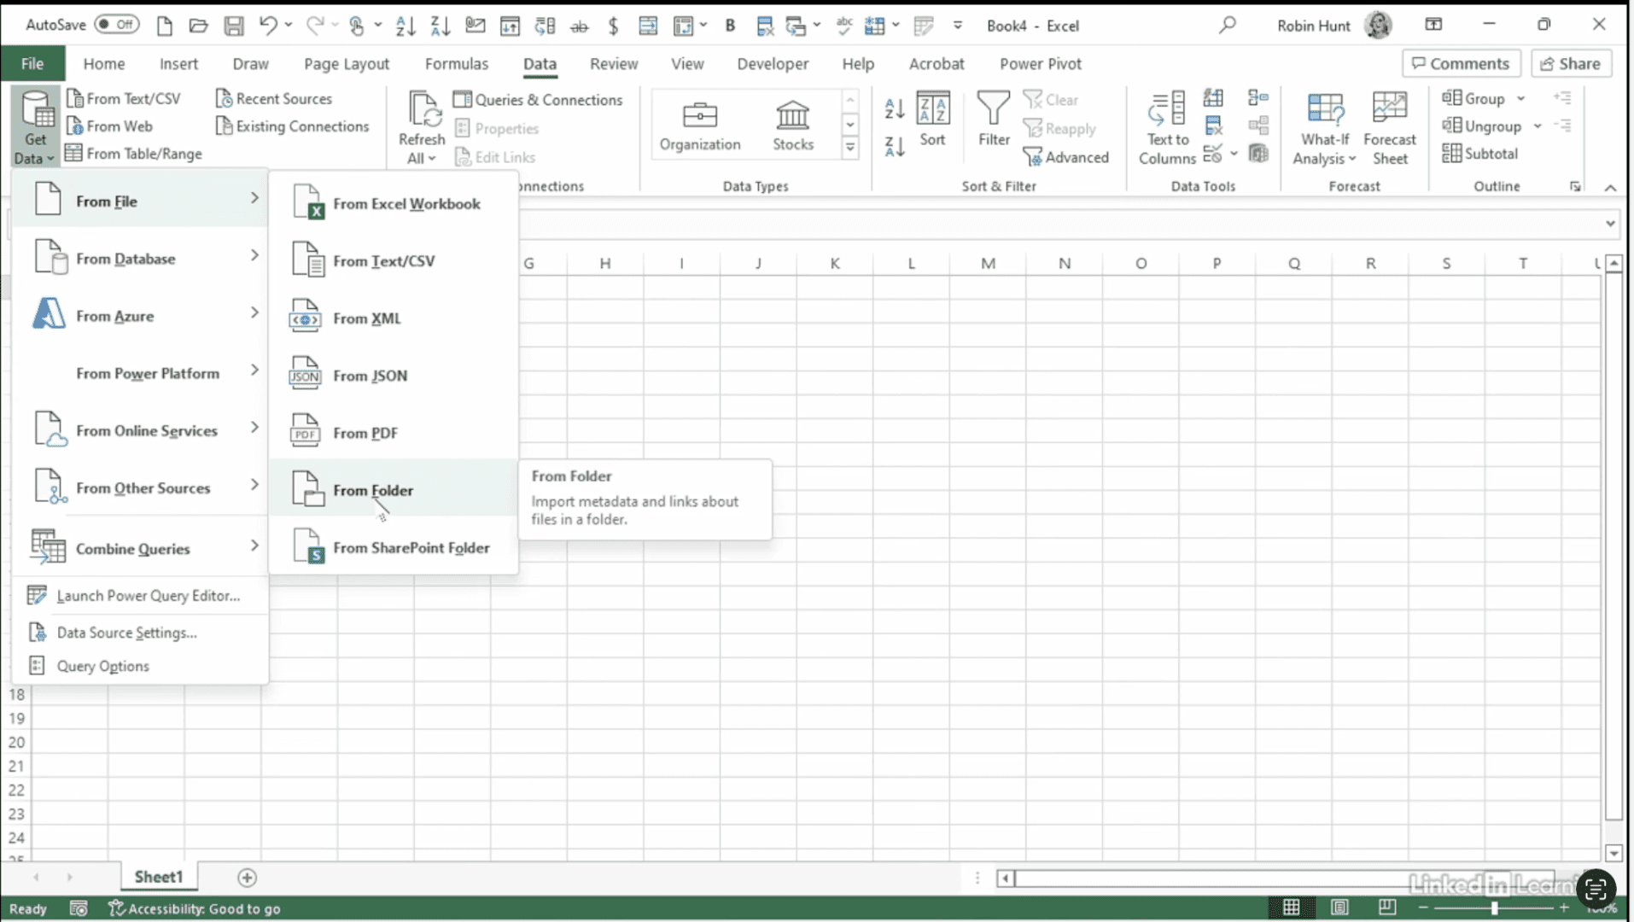The height and width of the screenshot is (922, 1634).
Task: Click From Table/Range in the ribbon
Action: 134,154
